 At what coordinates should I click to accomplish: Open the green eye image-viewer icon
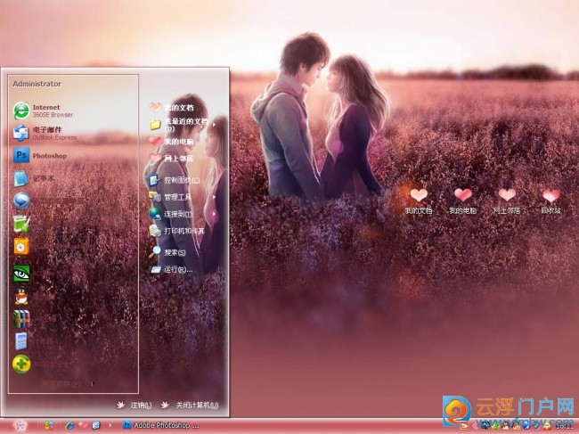pyautogui.click(x=21, y=274)
